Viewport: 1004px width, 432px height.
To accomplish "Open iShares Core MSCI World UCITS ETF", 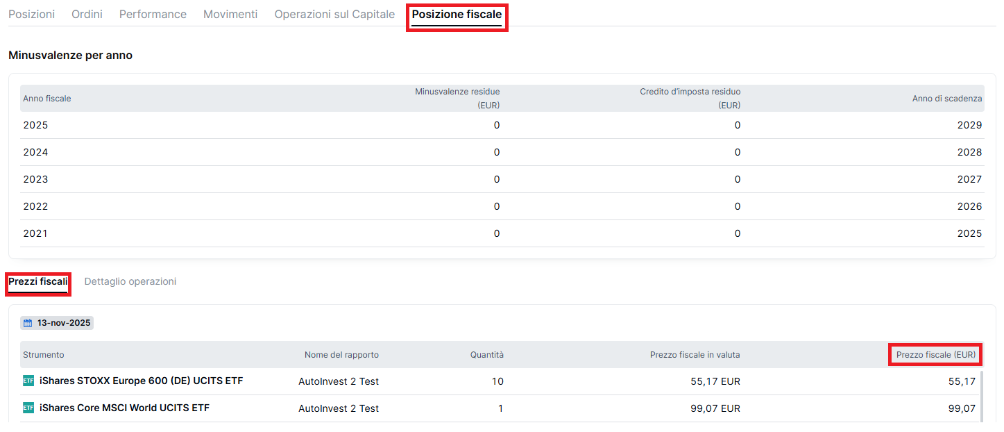I will (124, 408).
